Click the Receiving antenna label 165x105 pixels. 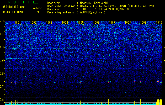click(60, 12)
